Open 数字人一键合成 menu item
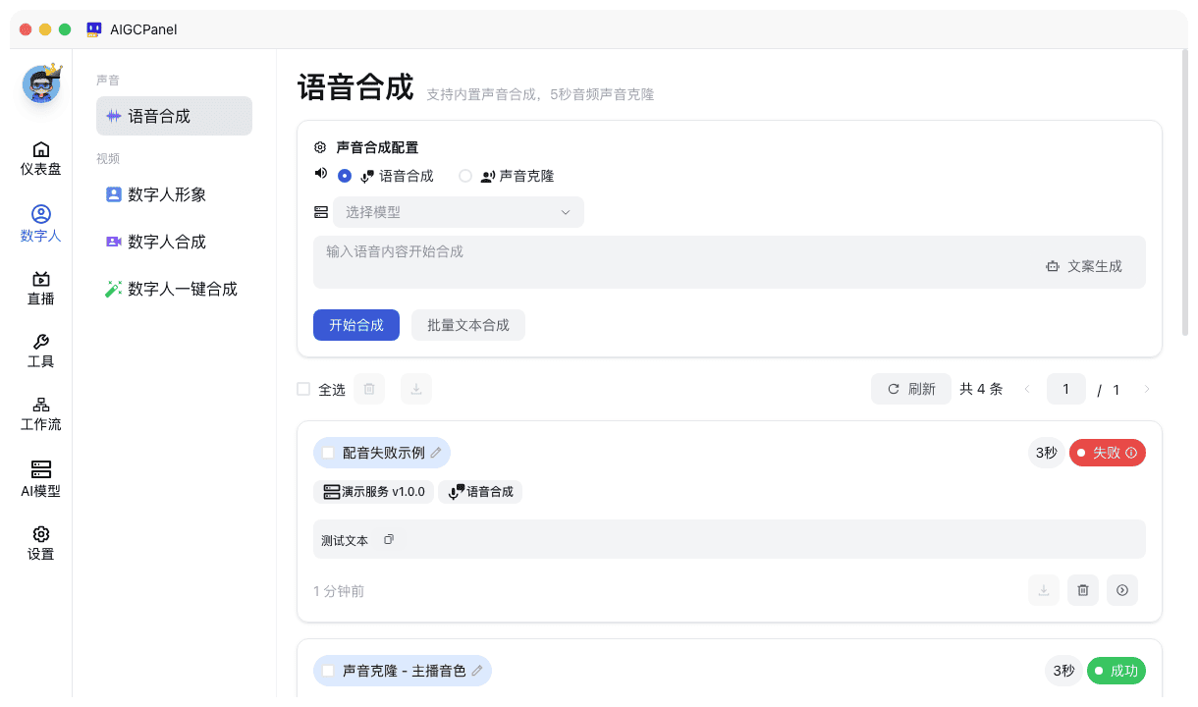Image resolution: width=1198 pixels, height=707 pixels. point(174,289)
